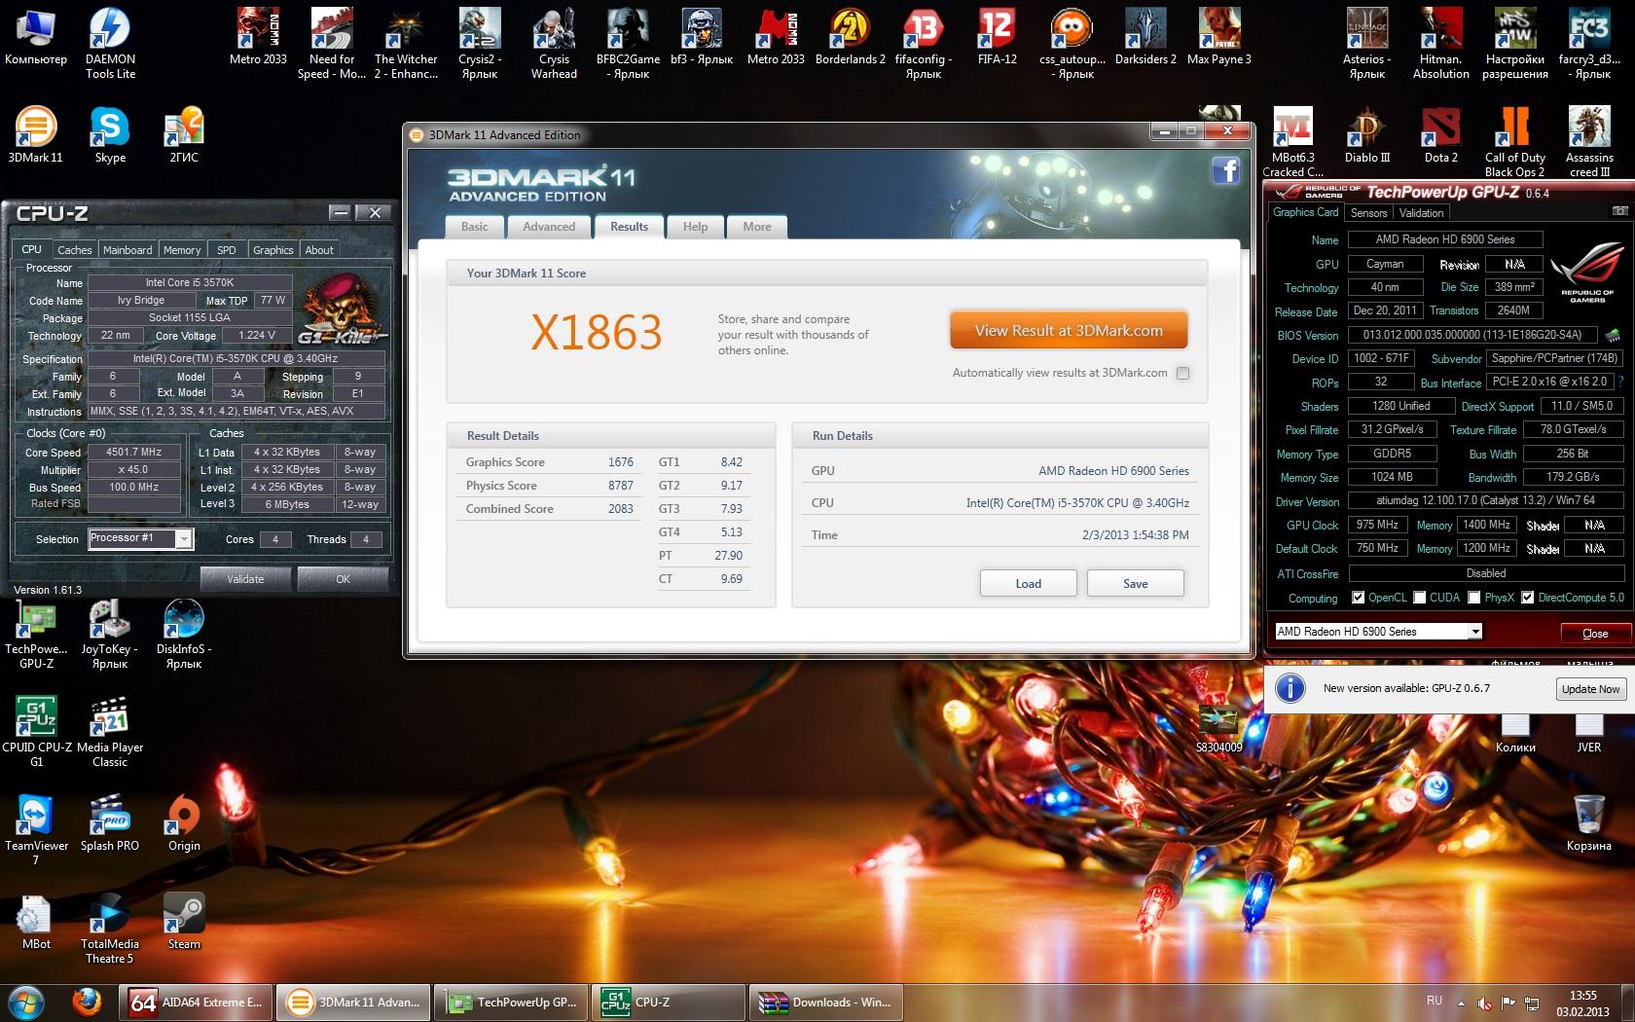Click the BIOS Version field in GPU-Z
The image size is (1635, 1022).
(x=1471, y=335)
